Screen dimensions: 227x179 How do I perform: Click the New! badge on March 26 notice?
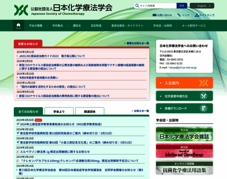tap(38, 120)
